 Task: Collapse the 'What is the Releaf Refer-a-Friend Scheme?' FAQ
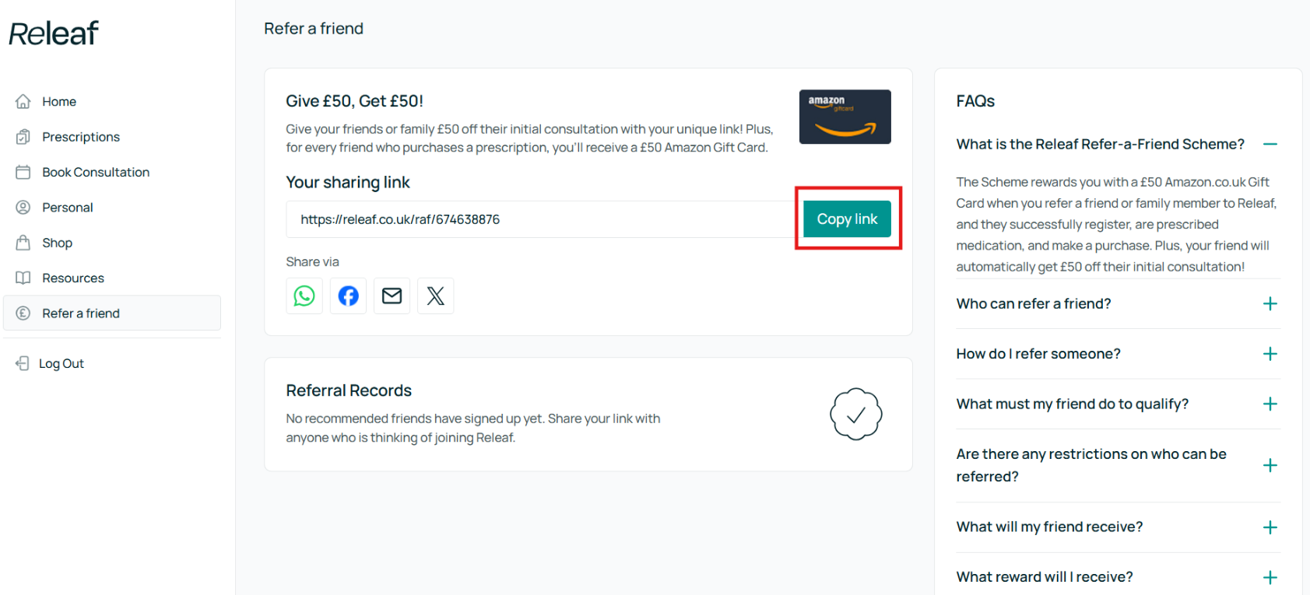tap(1270, 144)
